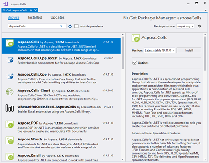Pin the NuGet: asposeCells tab
The width and height of the screenshot is (209, 163).
pyautogui.click(x=31, y=10)
